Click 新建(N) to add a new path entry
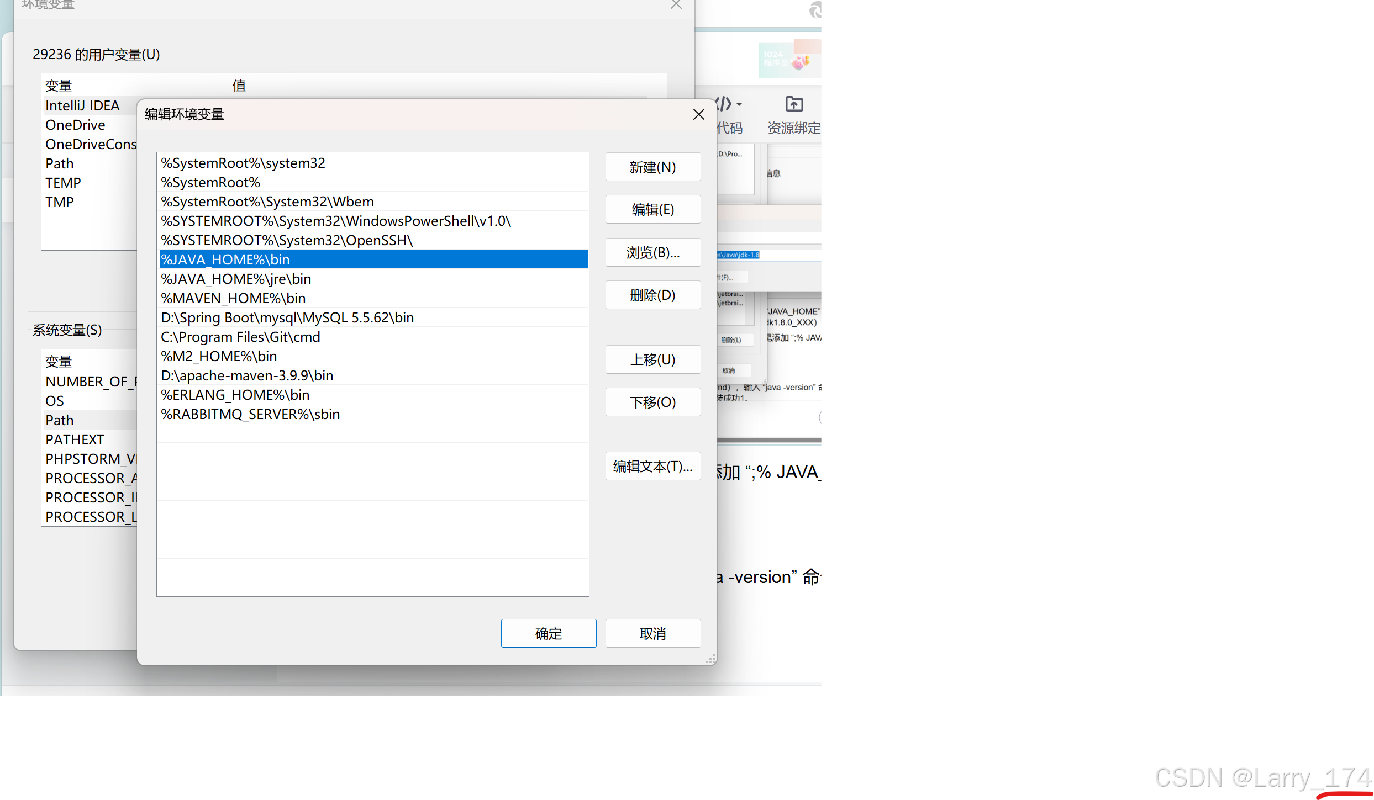Screen dimensions: 1374x800 (652, 167)
